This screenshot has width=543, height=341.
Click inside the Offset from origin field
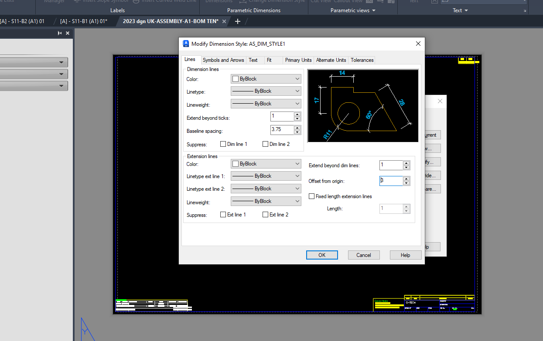[x=390, y=180]
